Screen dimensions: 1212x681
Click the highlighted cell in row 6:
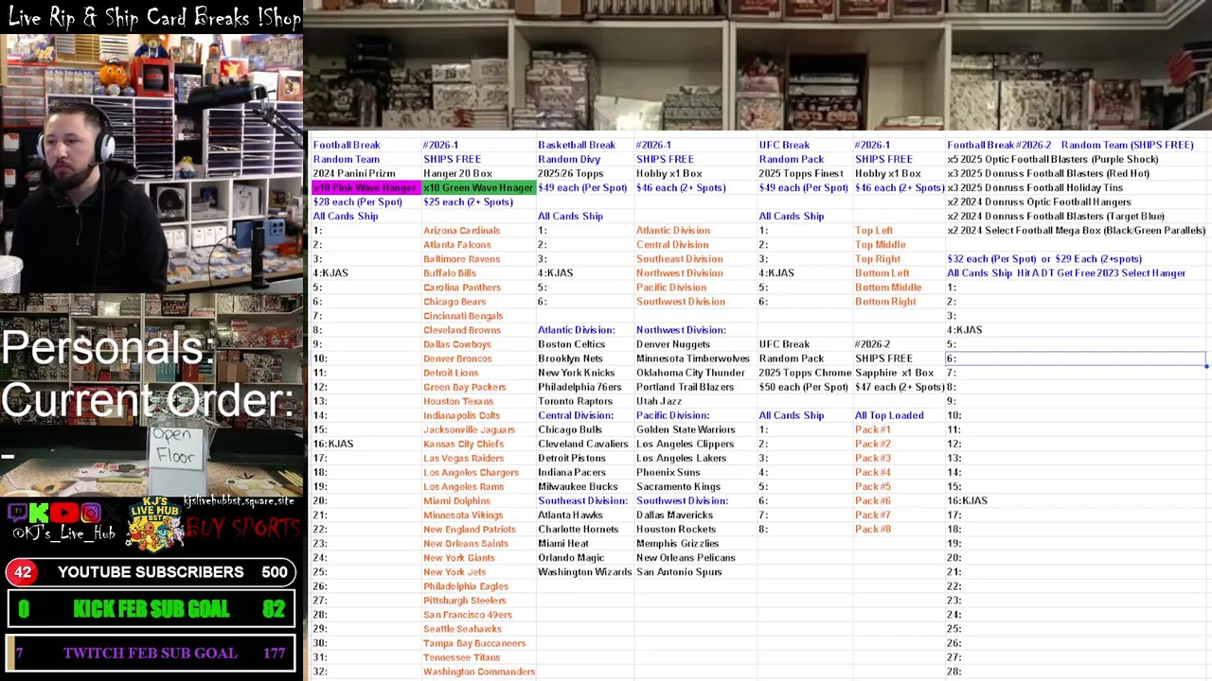[1076, 358]
